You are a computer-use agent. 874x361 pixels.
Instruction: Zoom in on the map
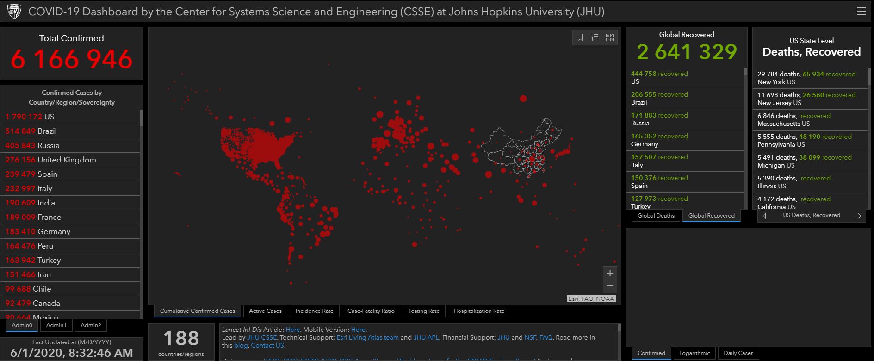(610, 273)
